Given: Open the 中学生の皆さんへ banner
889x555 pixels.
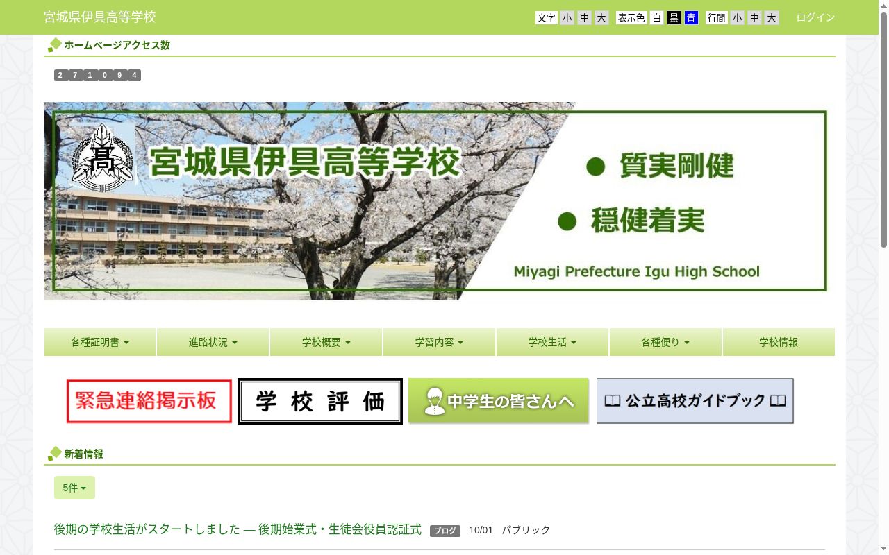Looking at the screenshot, I should [x=499, y=401].
